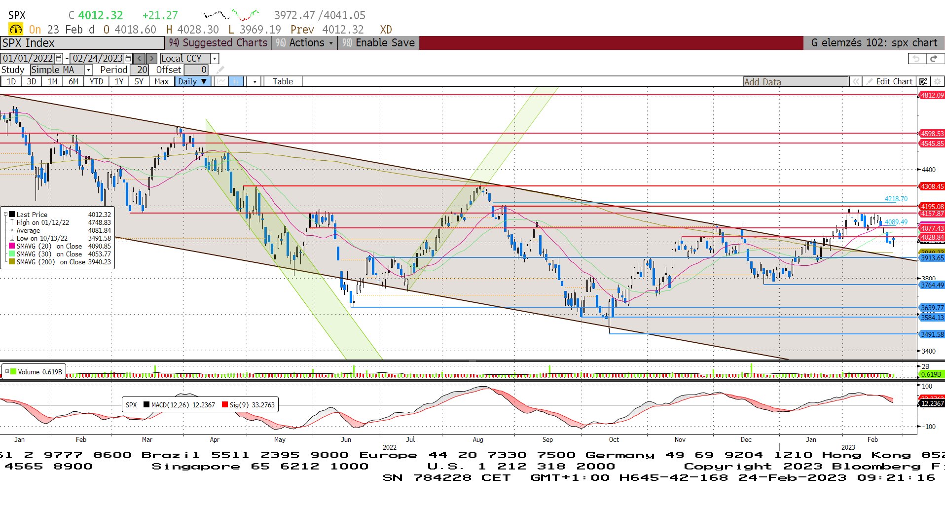
Task: Select the 1D range tab
Action: [11, 81]
